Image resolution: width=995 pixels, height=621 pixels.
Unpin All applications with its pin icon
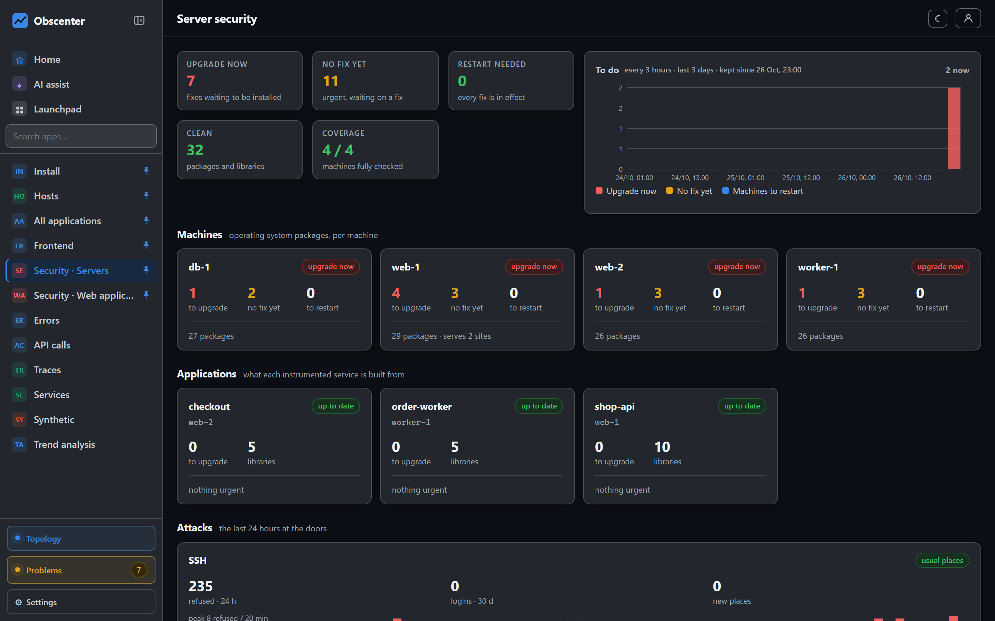pos(146,220)
